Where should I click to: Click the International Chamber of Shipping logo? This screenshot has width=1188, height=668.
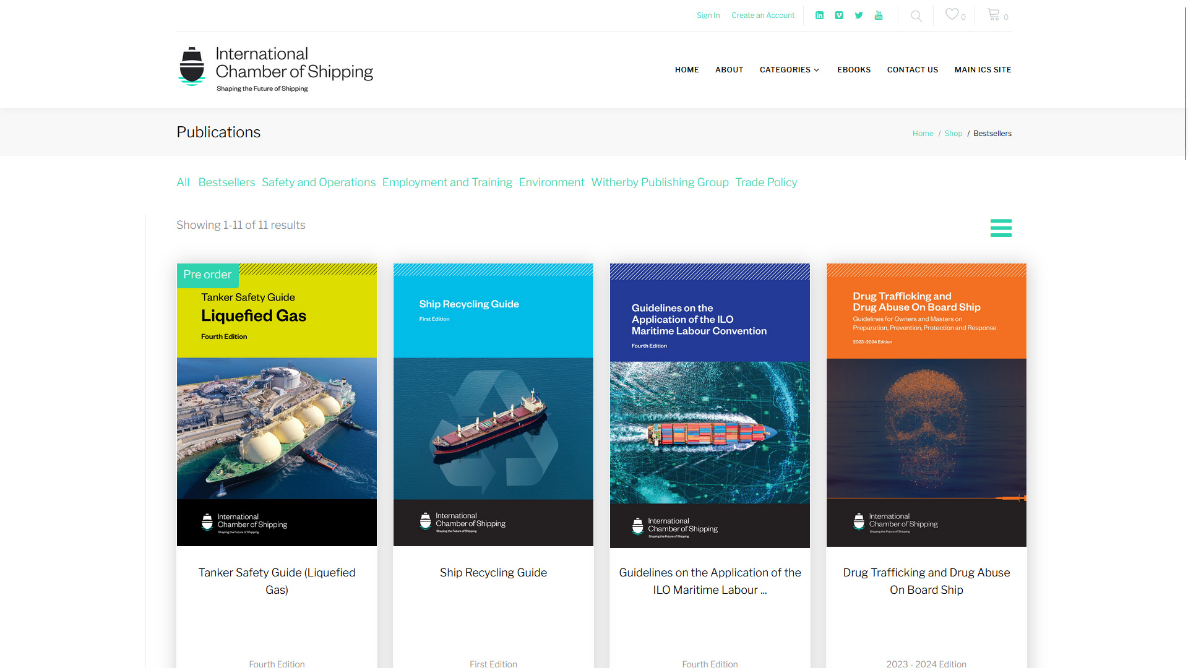pos(276,70)
